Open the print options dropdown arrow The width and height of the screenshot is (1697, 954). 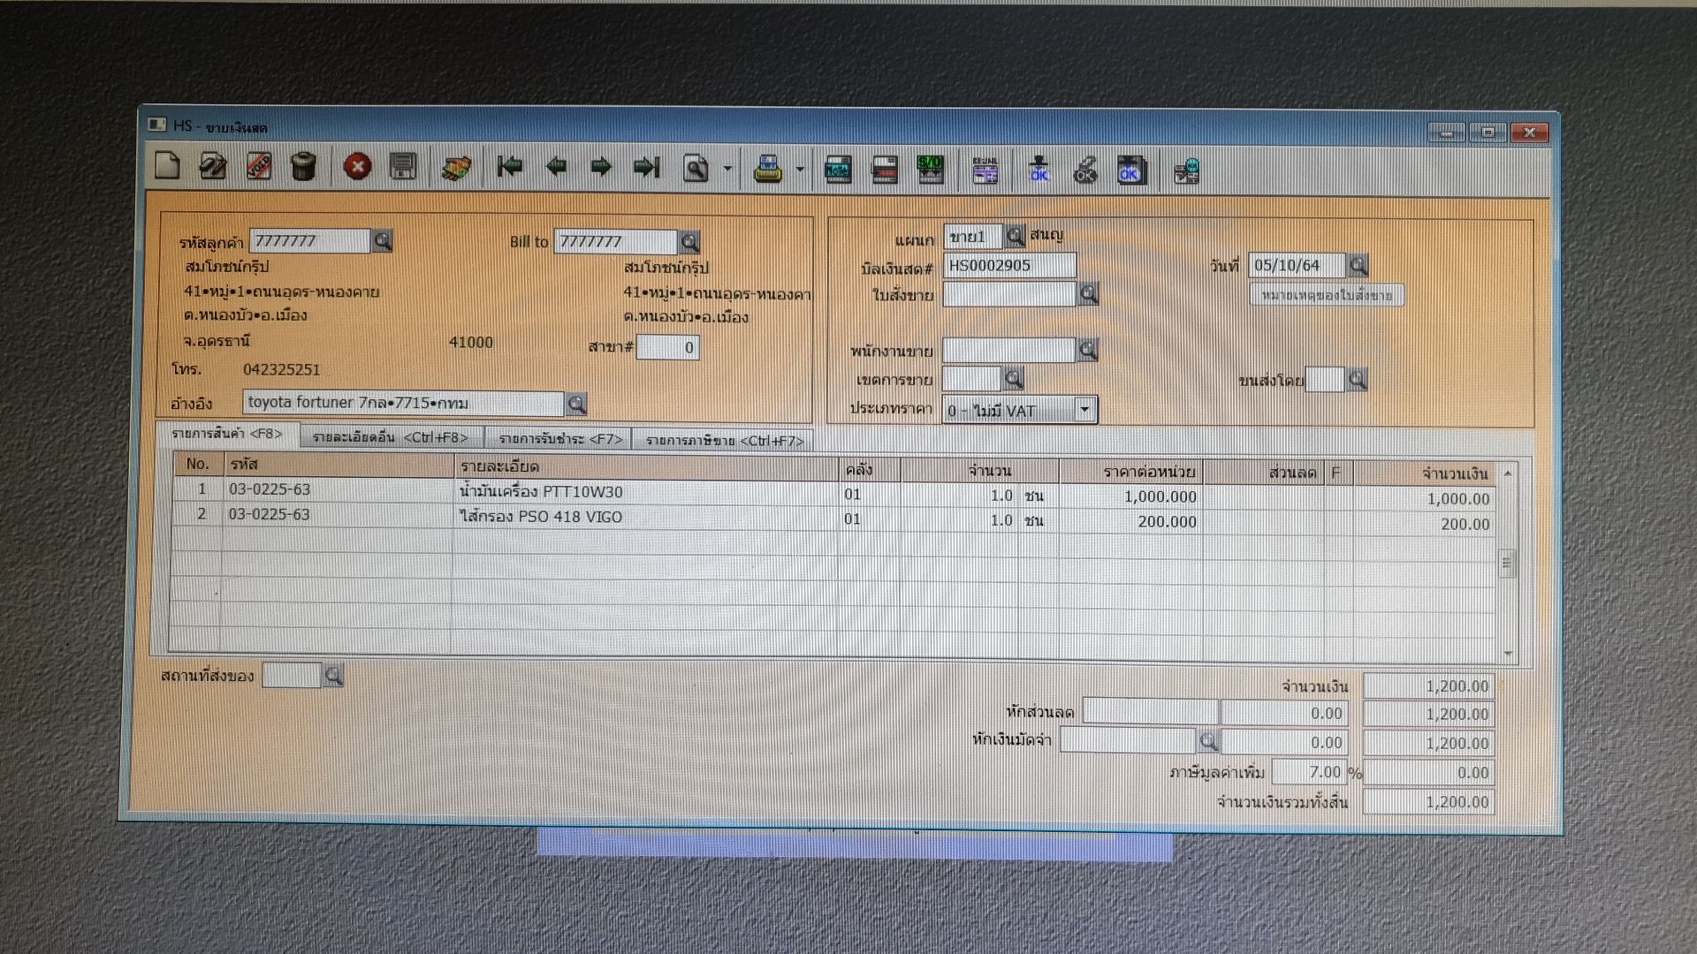800,169
